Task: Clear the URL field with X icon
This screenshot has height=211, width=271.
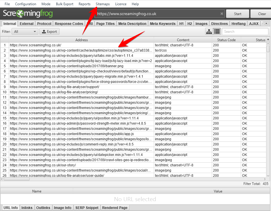Action: click(x=222, y=14)
